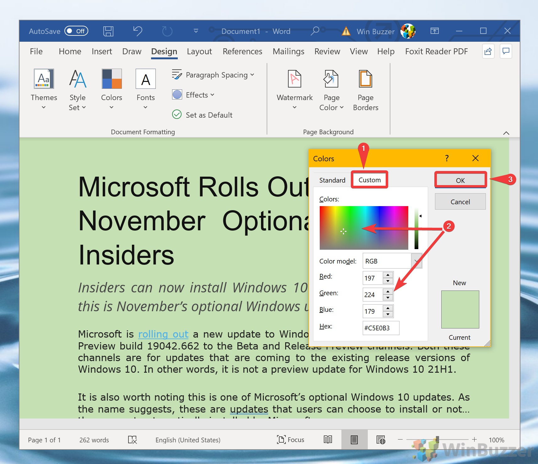Viewport: 538px width, 464px height.
Task: Click the Share icon
Action: click(488, 51)
